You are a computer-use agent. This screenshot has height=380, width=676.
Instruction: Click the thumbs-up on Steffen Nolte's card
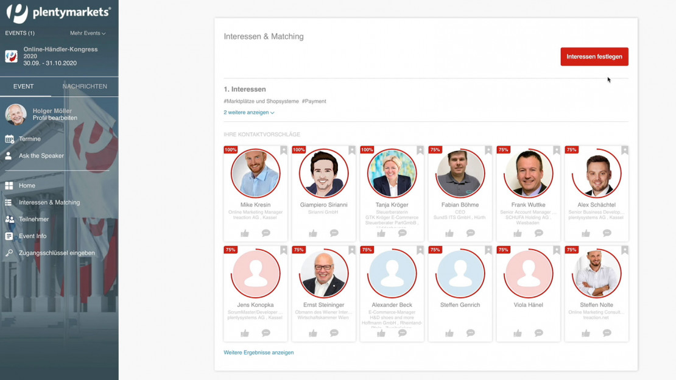point(586,333)
